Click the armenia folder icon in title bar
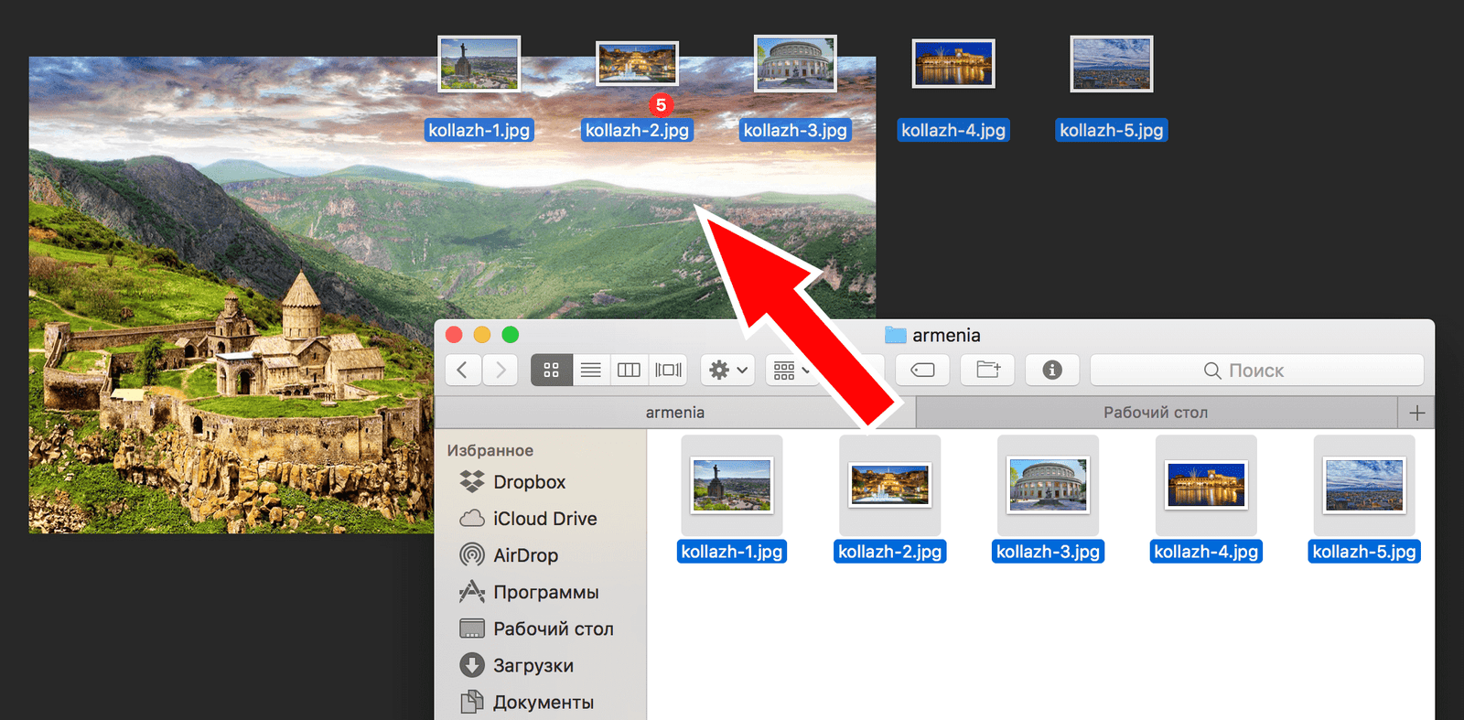This screenshot has height=720, width=1464. point(895,335)
